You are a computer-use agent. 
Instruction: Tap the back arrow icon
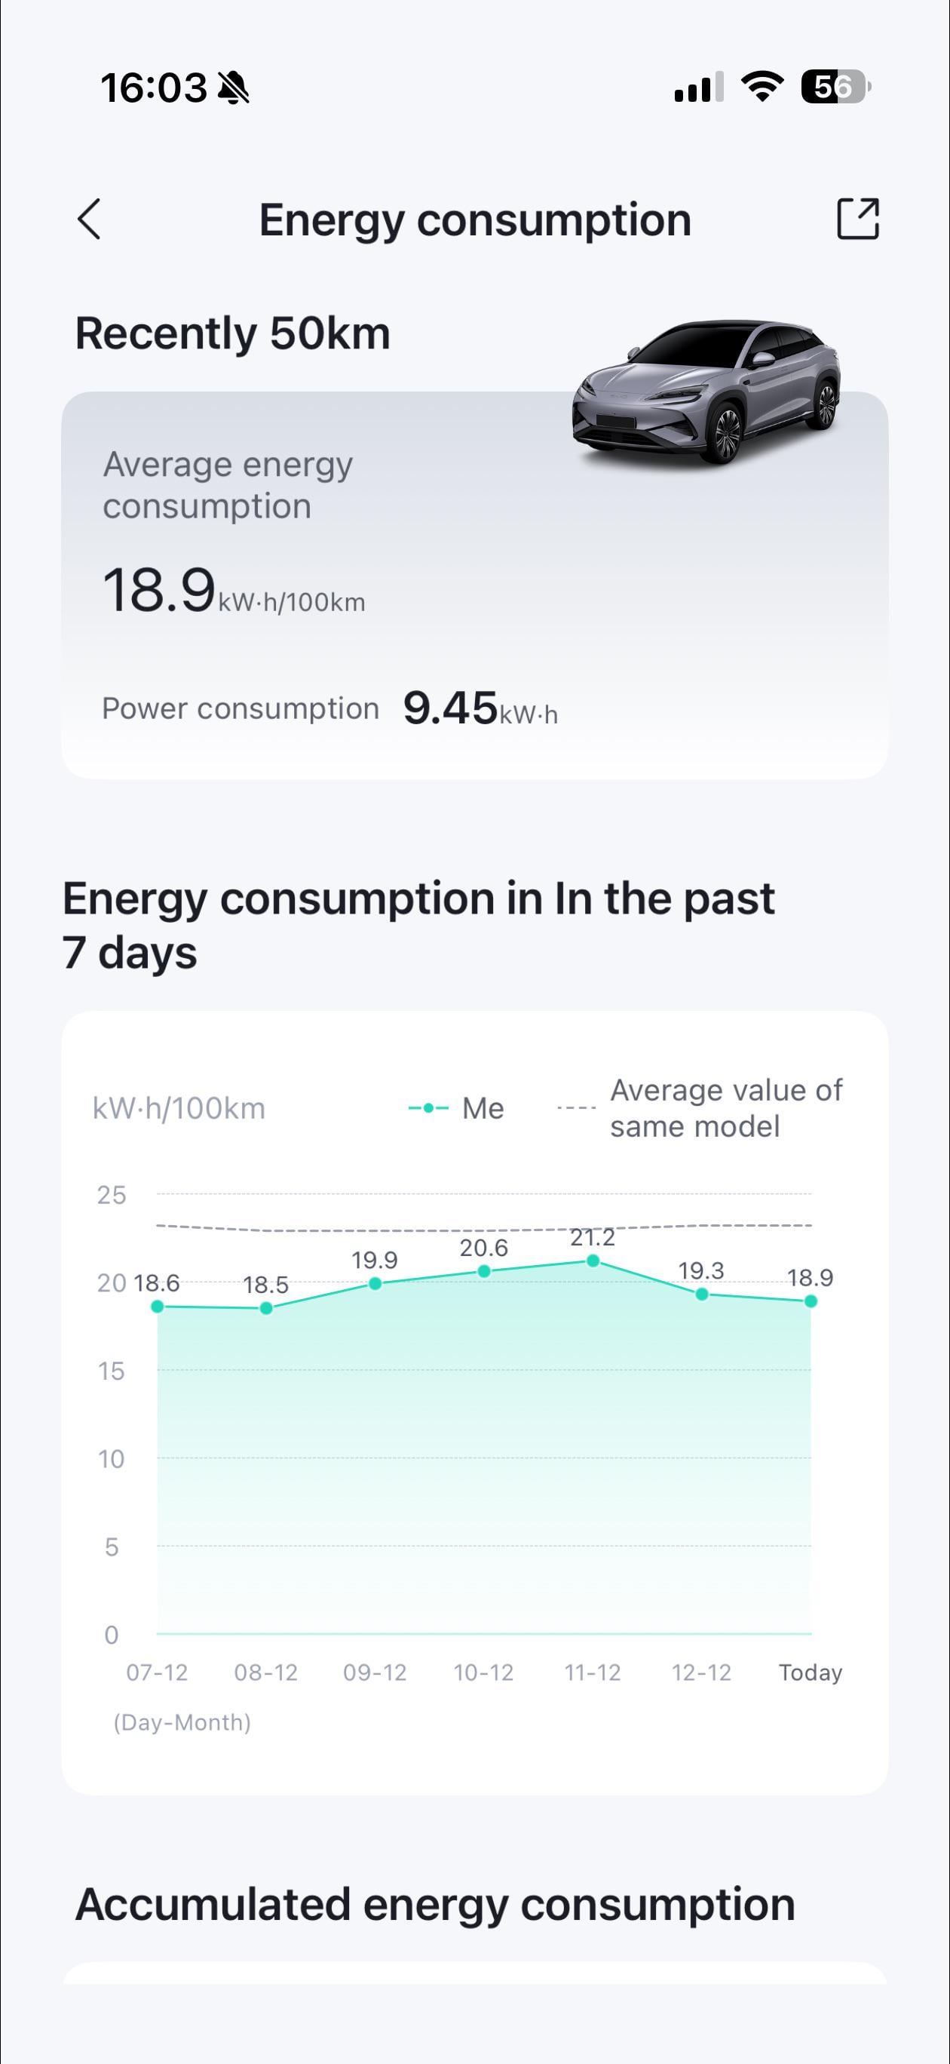(90, 219)
